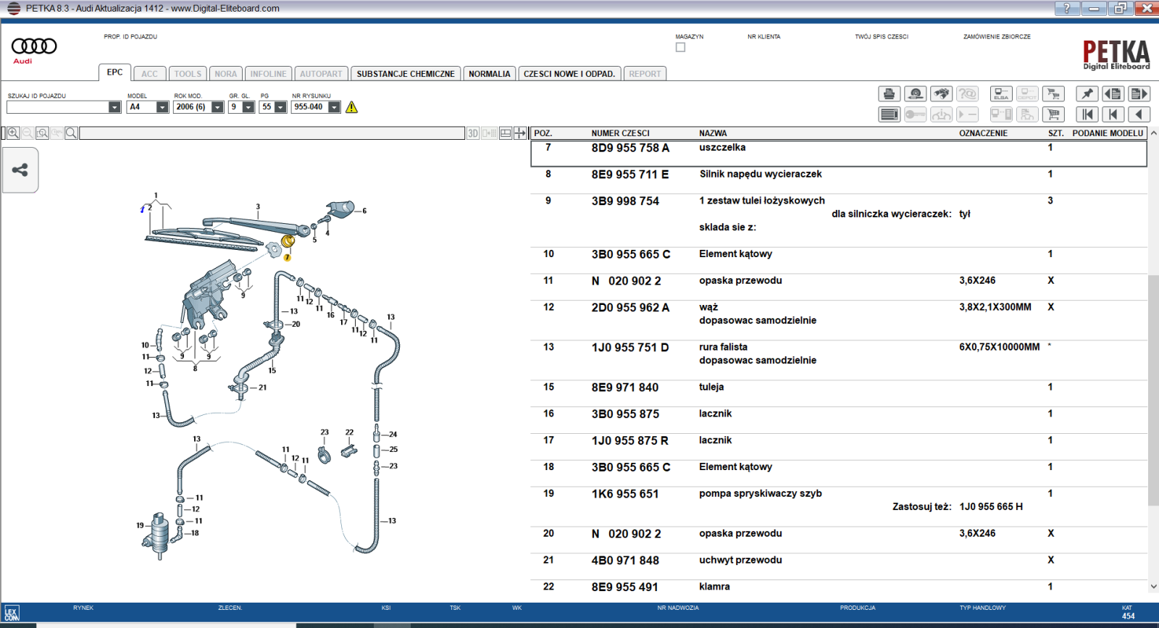Click the highlighted part 7 marker in diagram

pyautogui.click(x=287, y=257)
